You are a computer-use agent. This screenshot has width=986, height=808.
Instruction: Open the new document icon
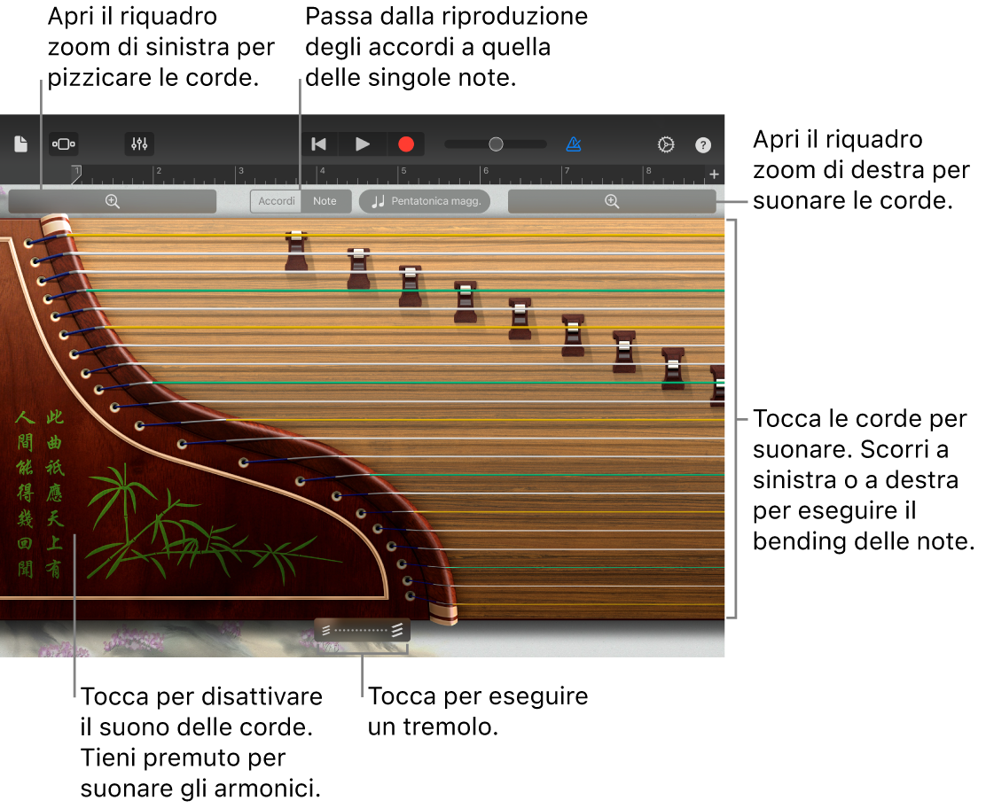point(20,144)
